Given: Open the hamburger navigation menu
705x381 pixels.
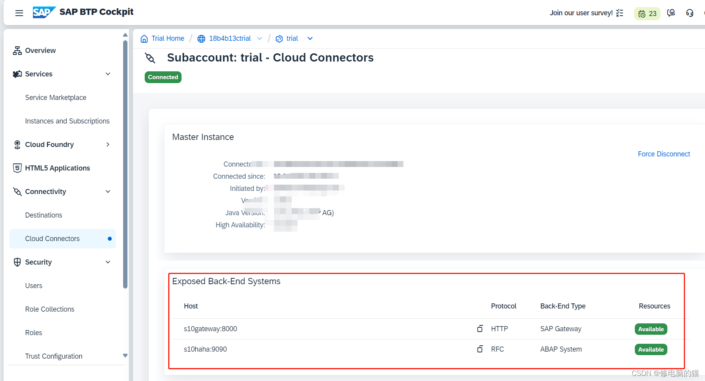Looking at the screenshot, I should coord(19,13).
